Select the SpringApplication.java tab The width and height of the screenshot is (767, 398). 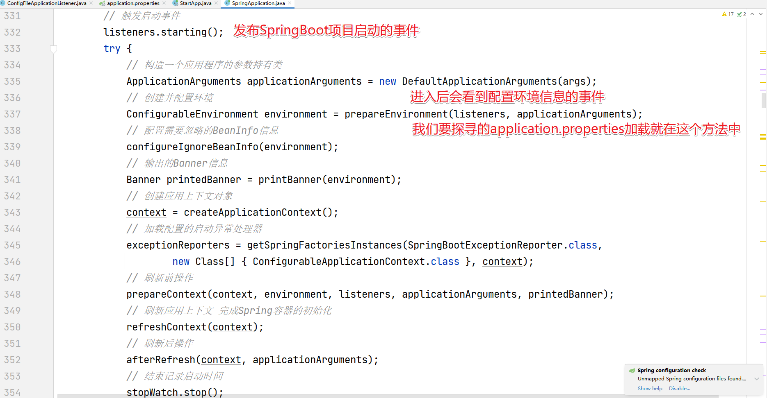click(x=258, y=3)
